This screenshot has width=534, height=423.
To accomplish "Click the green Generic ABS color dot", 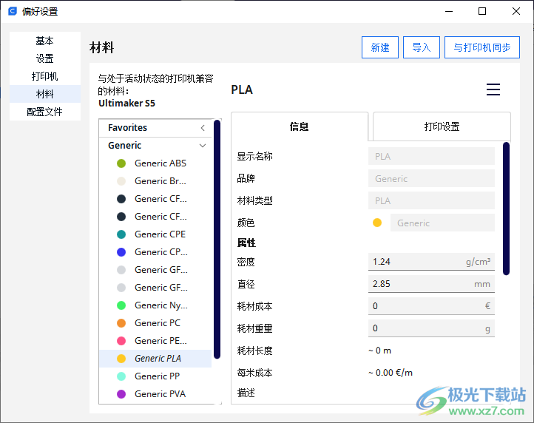I will [x=121, y=163].
